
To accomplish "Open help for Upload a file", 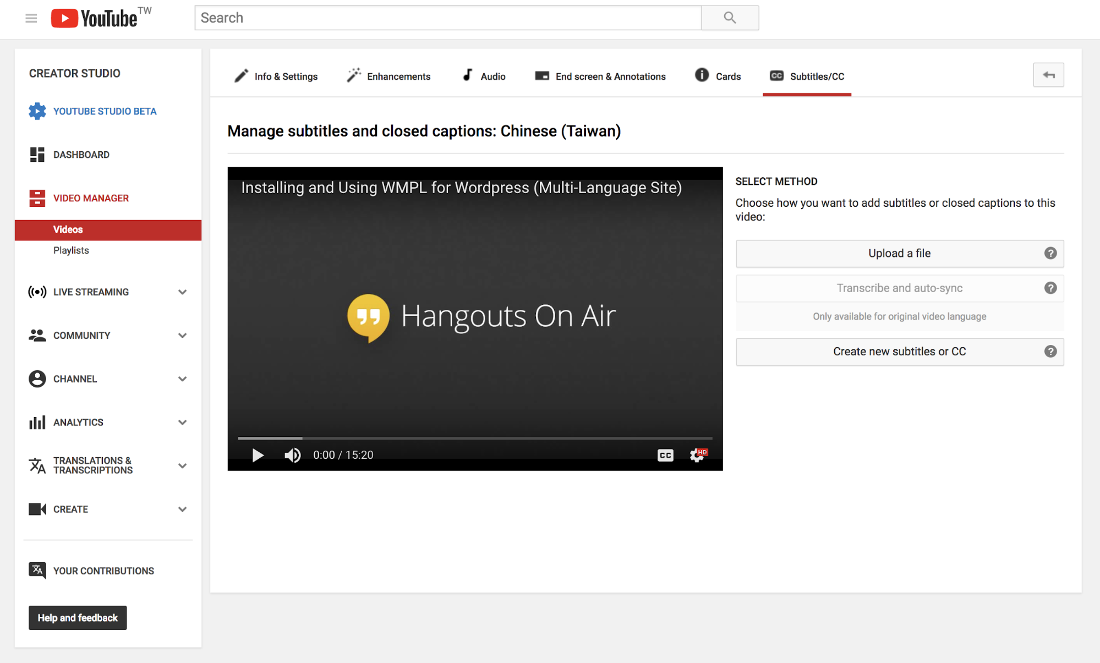I will [1050, 253].
